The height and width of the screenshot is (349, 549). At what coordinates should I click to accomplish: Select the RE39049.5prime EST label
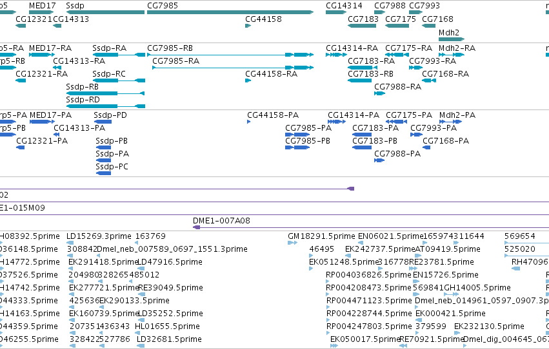170,288
